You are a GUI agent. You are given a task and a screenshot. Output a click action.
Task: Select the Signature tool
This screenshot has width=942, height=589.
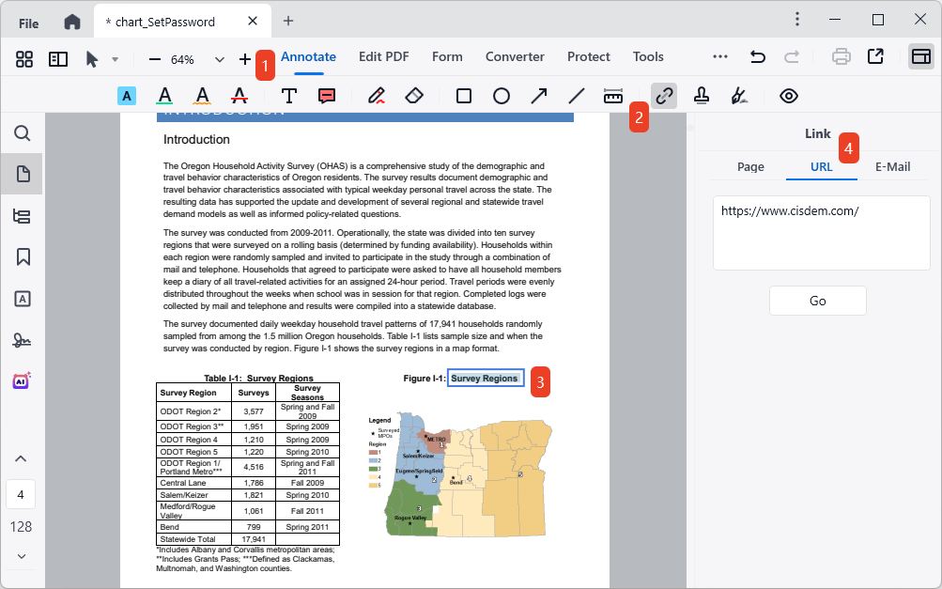739,95
